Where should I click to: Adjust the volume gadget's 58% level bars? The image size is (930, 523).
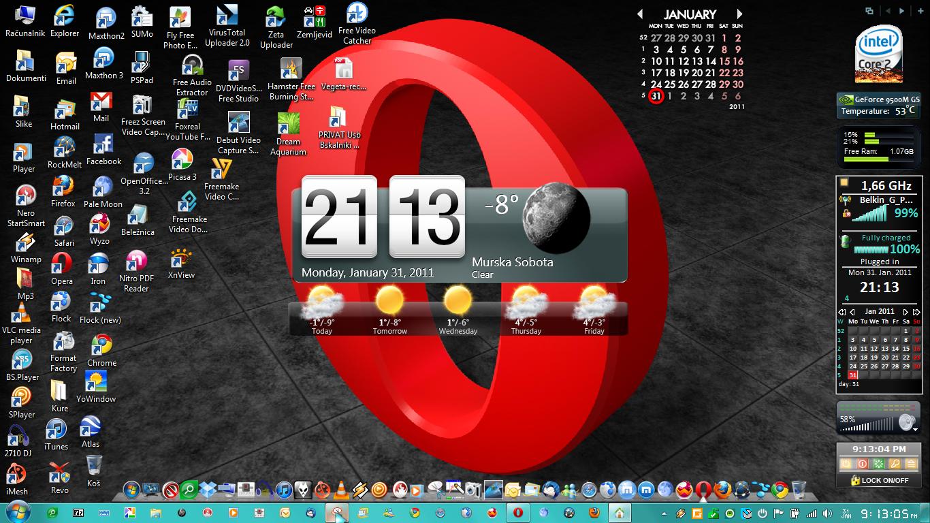tap(867, 424)
